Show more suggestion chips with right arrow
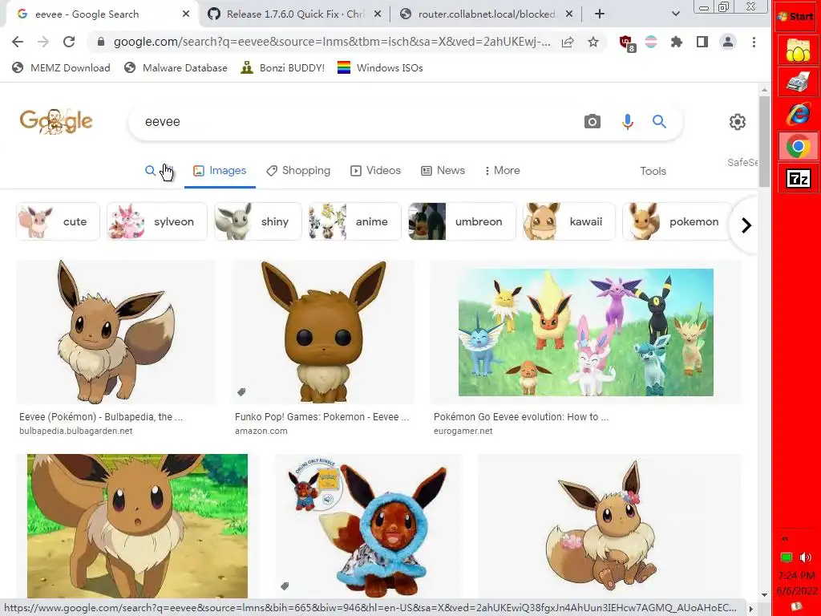821x616 pixels. coord(746,225)
